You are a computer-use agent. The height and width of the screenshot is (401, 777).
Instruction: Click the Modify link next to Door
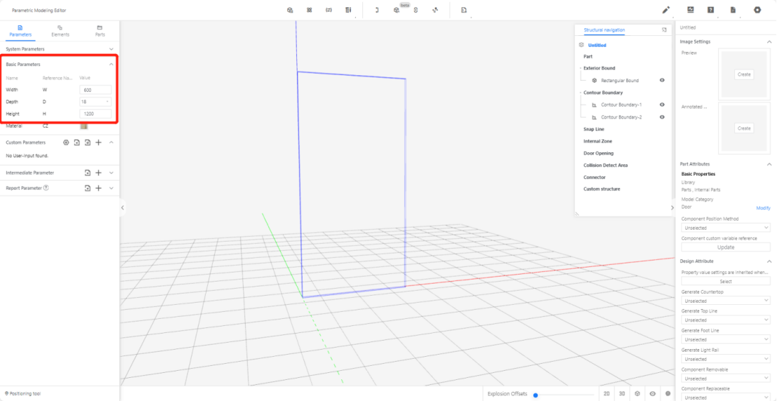pos(762,208)
